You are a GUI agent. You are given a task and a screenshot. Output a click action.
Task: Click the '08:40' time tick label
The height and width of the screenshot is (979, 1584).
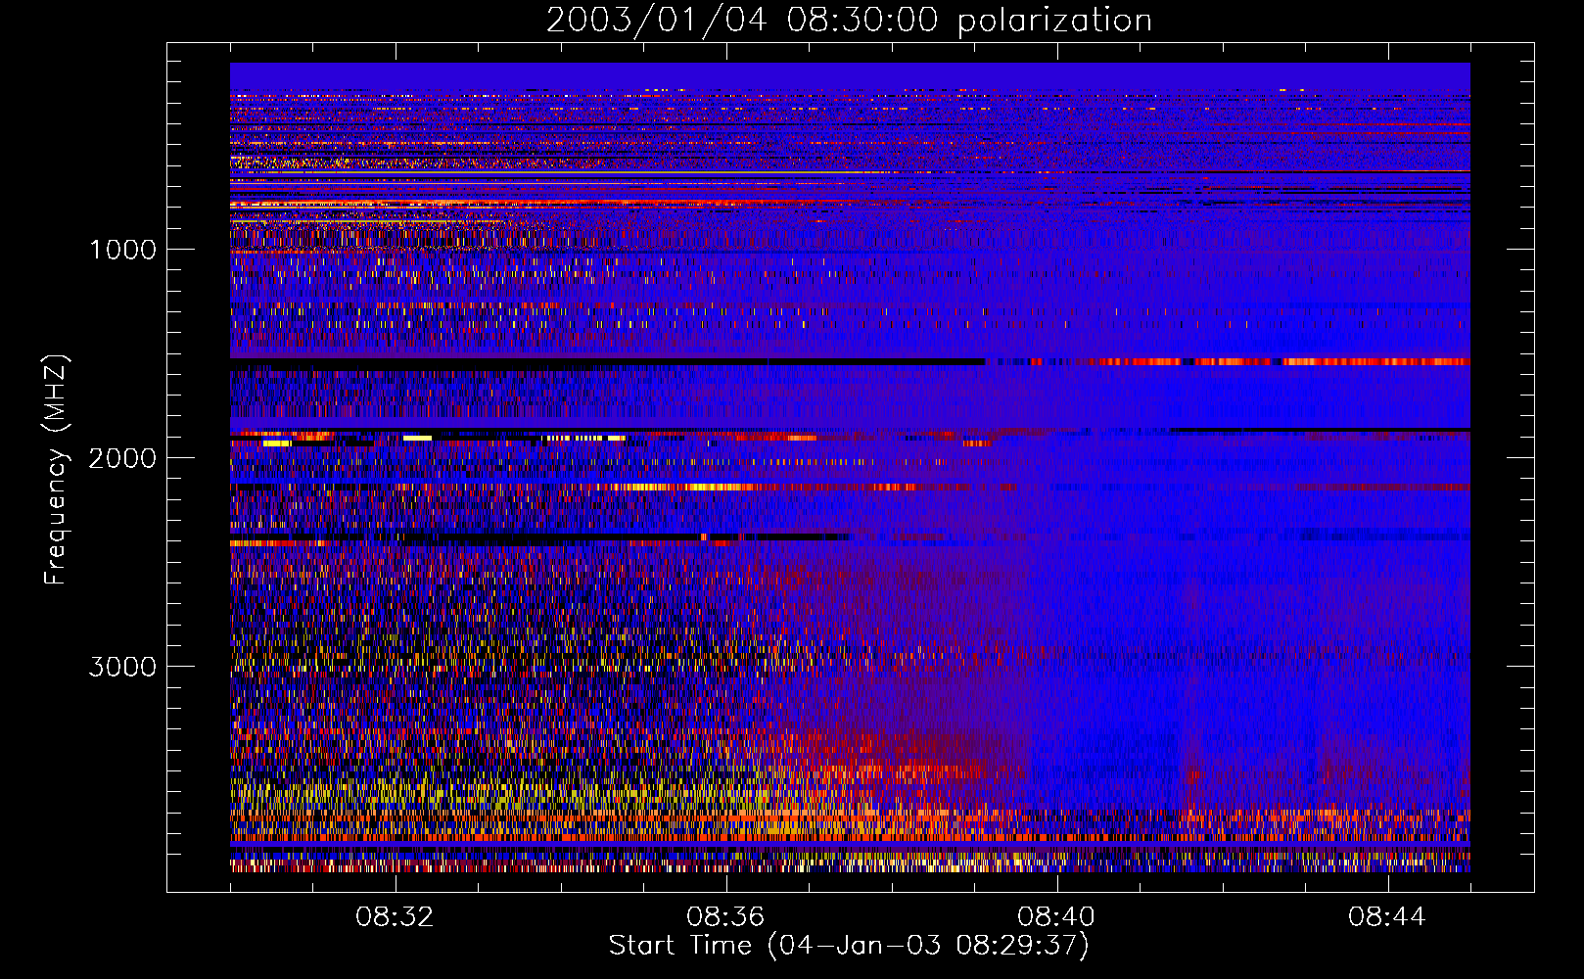tap(1056, 917)
